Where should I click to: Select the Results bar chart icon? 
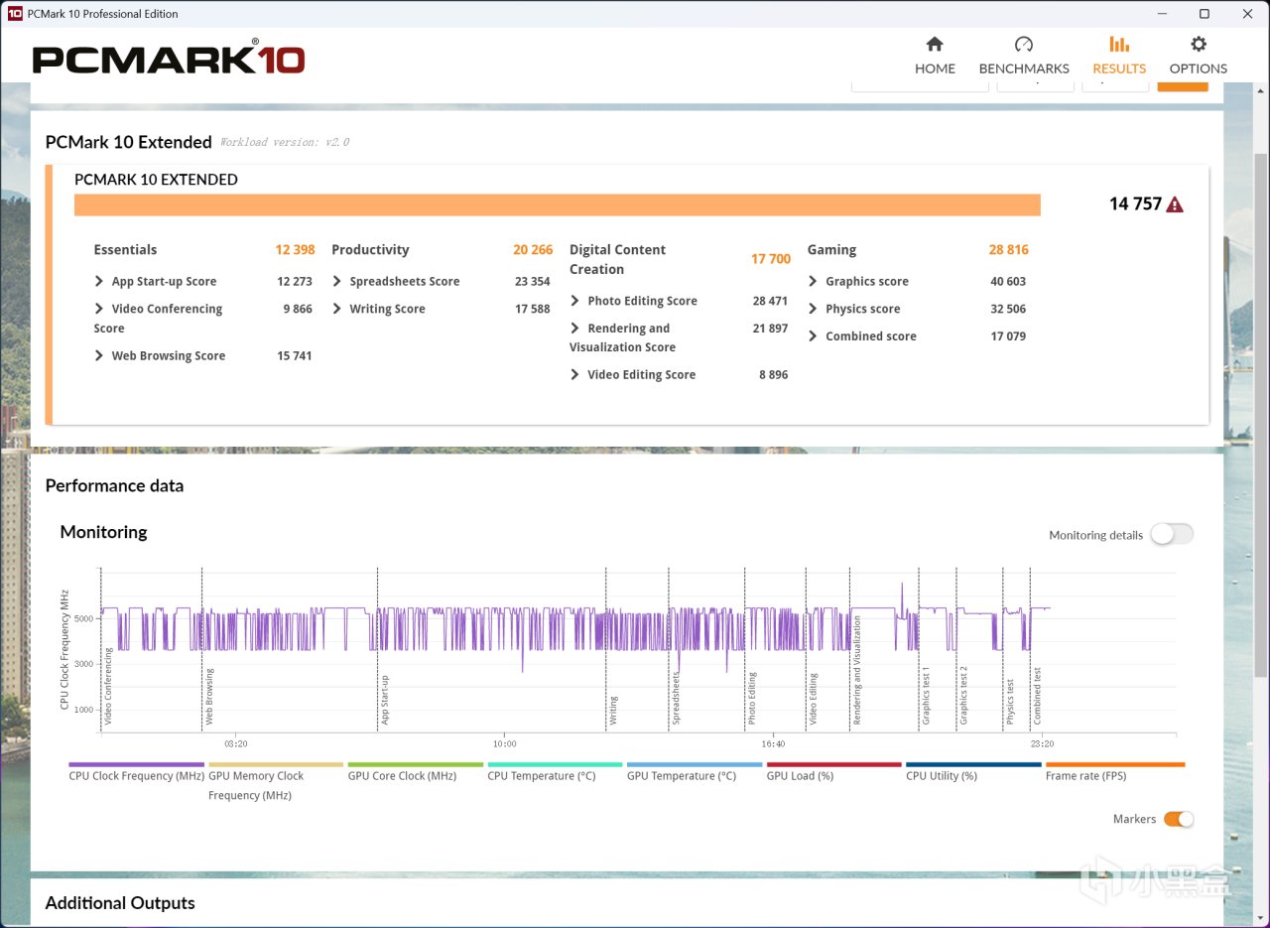(x=1119, y=45)
